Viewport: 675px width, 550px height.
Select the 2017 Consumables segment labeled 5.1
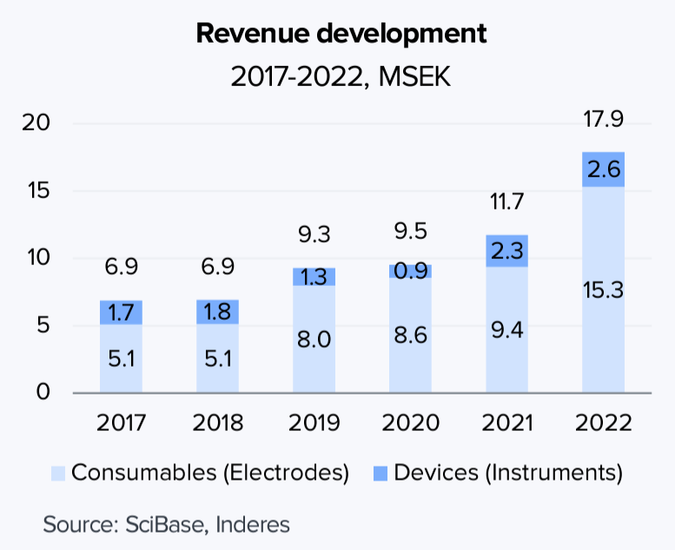click(121, 359)
